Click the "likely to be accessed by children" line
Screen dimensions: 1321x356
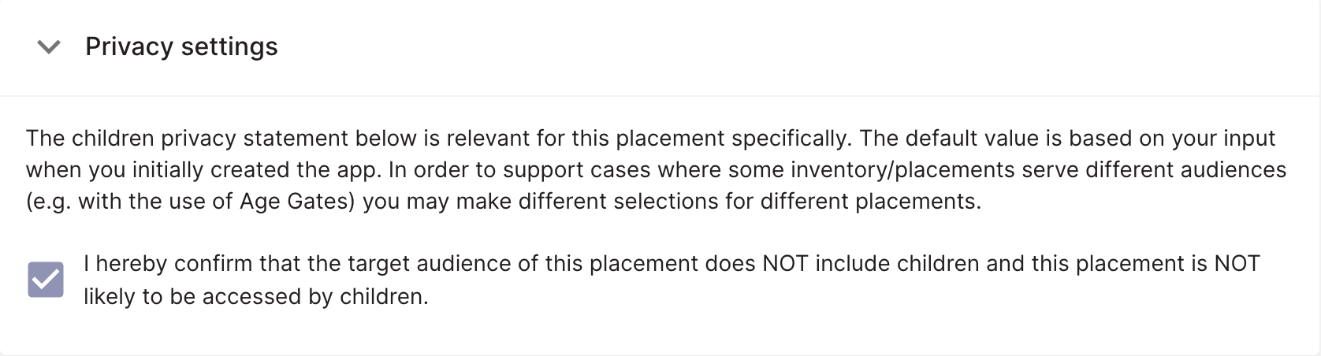click(256, 297)
